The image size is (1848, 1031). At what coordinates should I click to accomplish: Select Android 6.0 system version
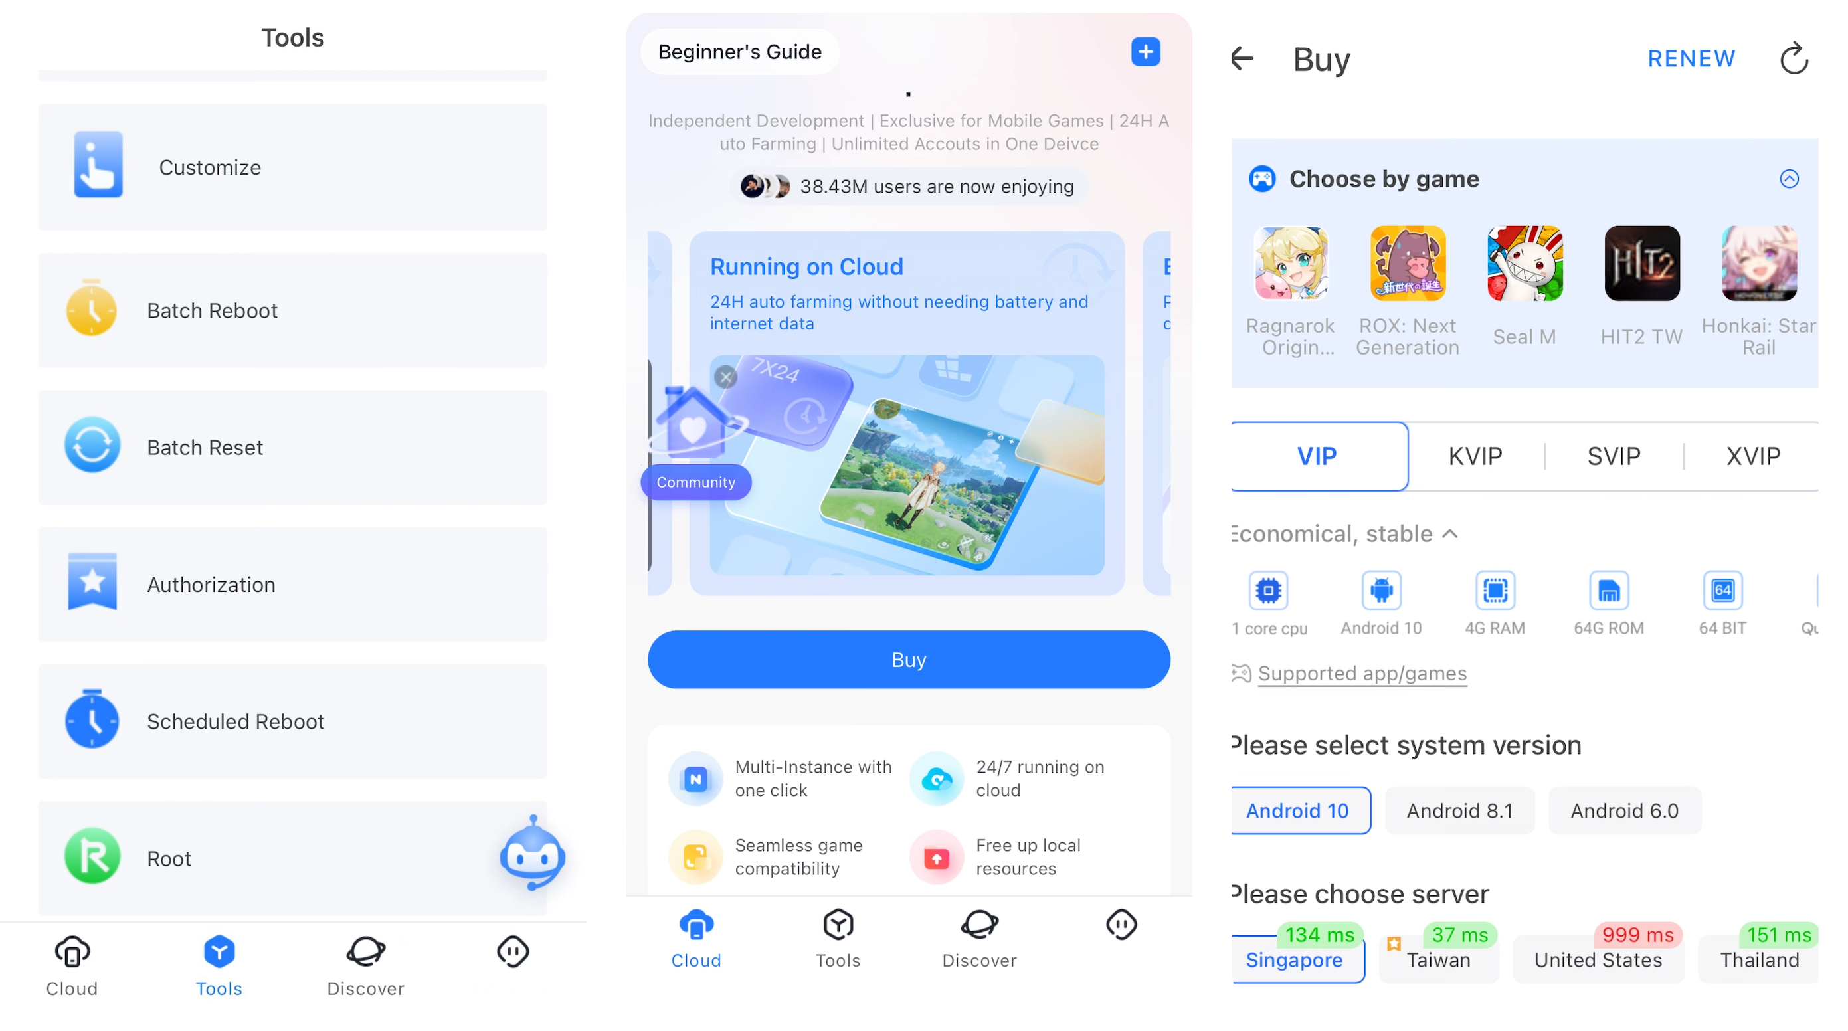pos(1623,810)
